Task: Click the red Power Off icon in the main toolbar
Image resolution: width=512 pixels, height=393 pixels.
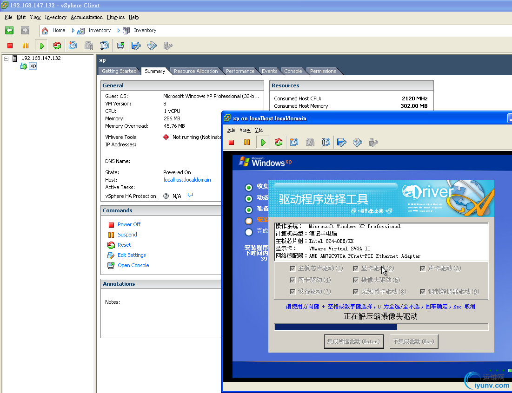Action: click(10, 46)
